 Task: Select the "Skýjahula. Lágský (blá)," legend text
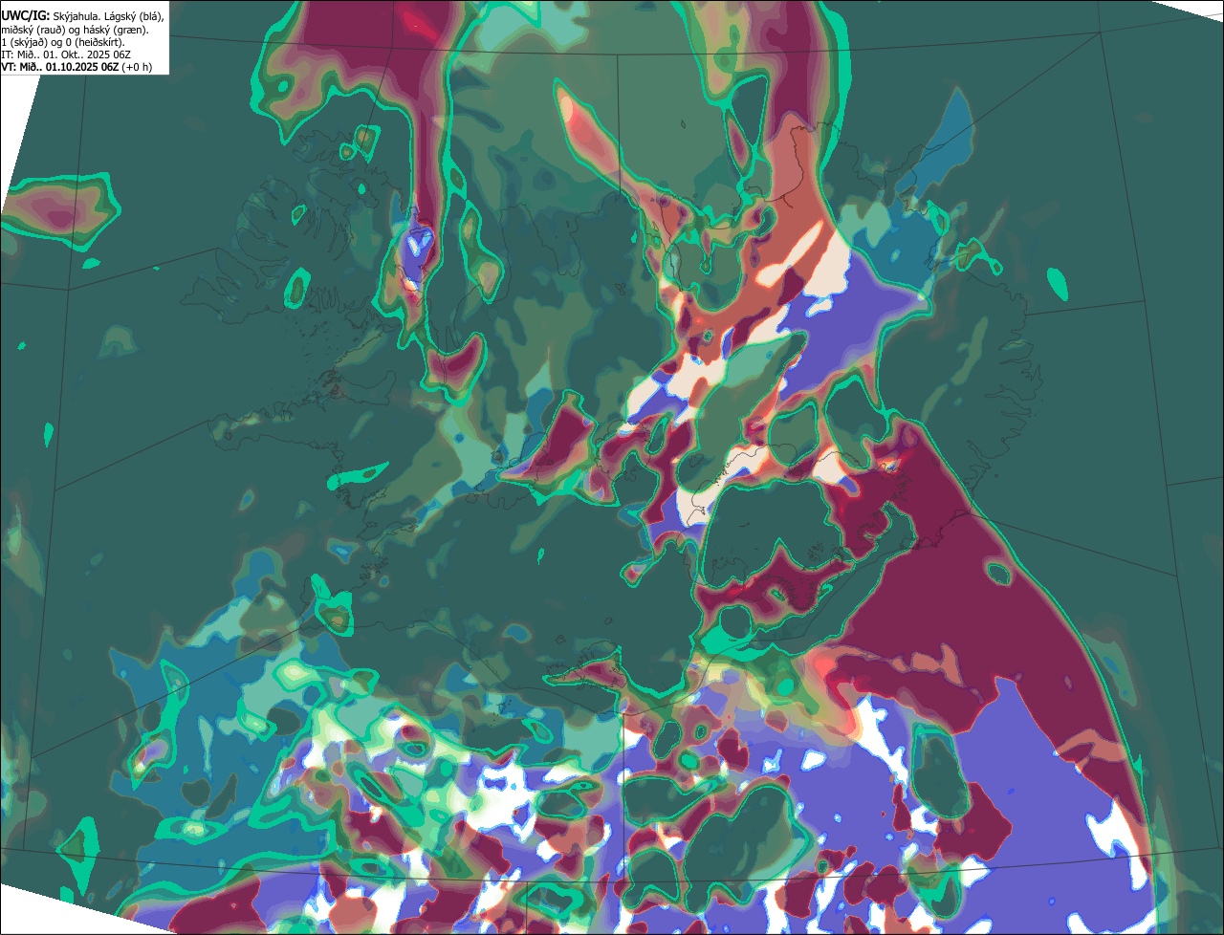click(x=108, y=17)
